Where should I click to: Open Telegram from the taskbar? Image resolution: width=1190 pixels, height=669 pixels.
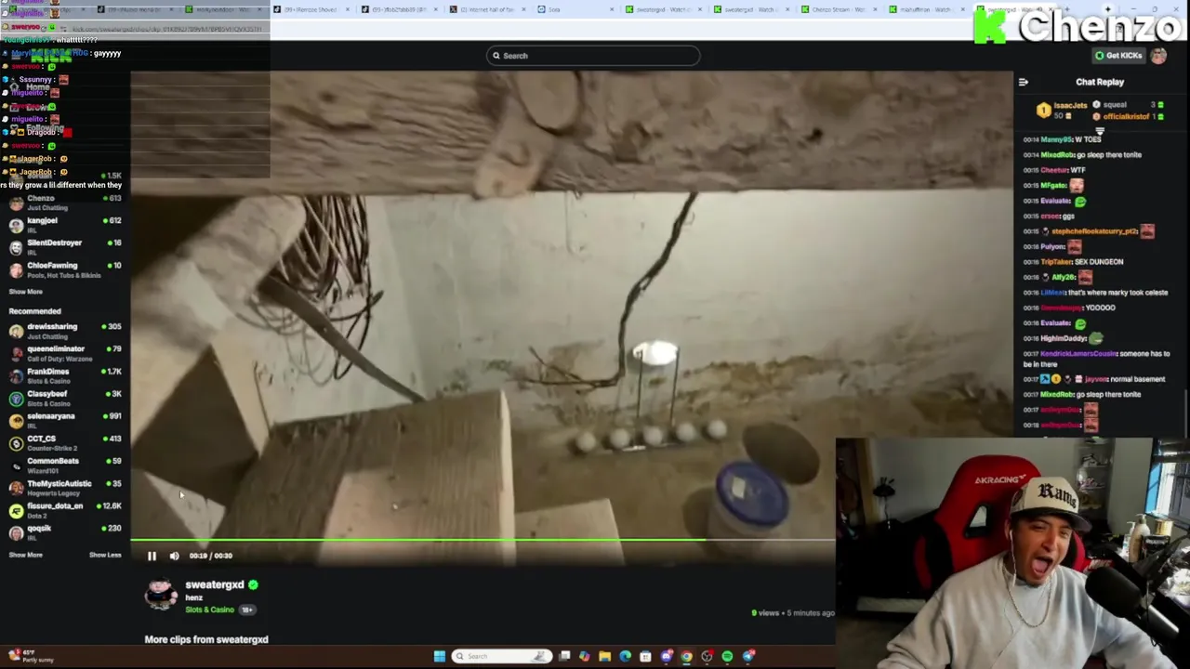(747, 656)
